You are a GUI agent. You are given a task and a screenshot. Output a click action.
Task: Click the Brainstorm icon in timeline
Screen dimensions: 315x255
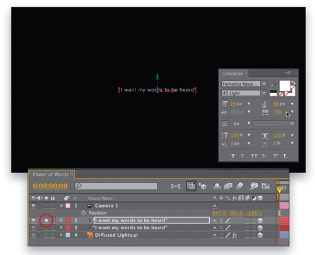tap(254, 186)
